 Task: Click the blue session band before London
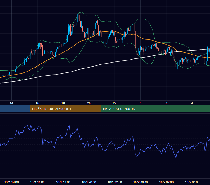coord(15,109)
